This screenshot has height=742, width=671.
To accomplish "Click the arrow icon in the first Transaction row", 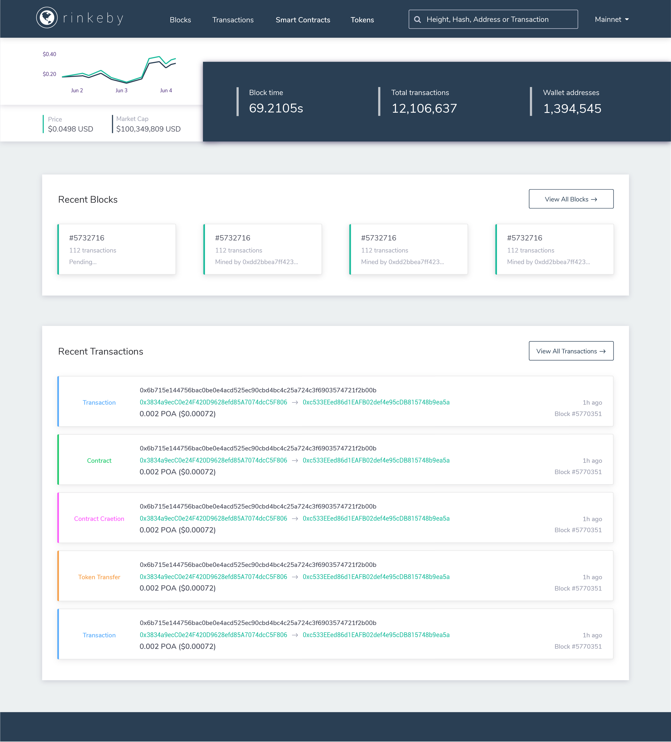I will [x=295, y=402].
